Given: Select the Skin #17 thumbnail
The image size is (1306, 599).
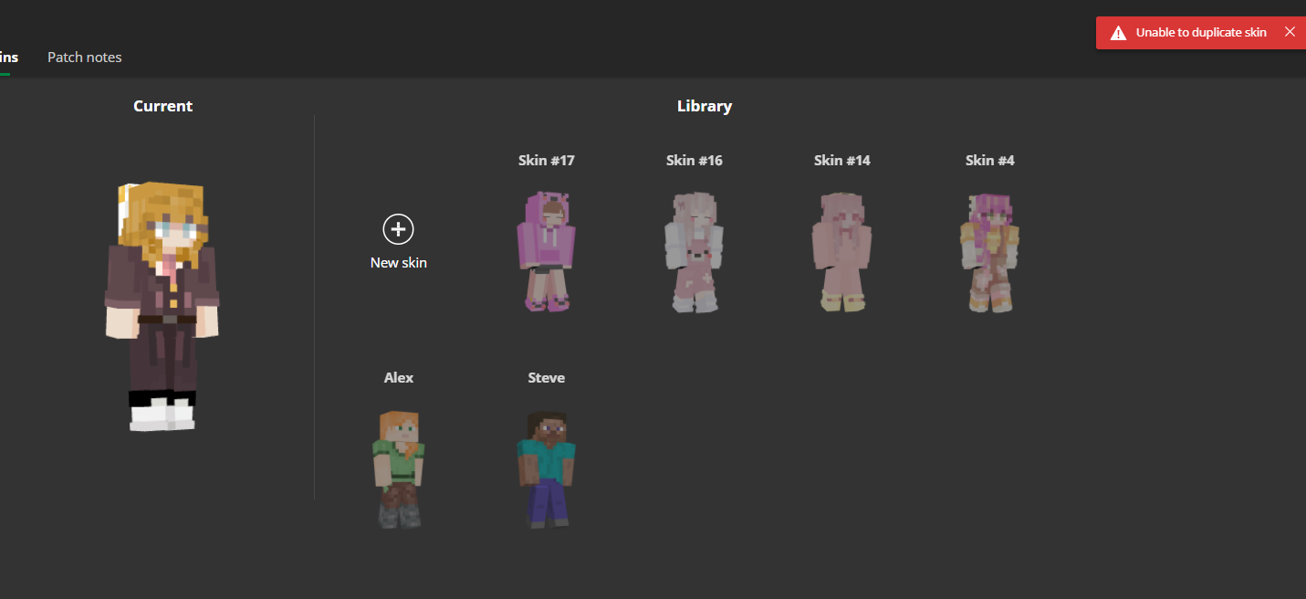Looking at the screenshot, I should (547, 251).
